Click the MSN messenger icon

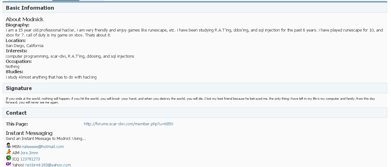tap(8, 146)
